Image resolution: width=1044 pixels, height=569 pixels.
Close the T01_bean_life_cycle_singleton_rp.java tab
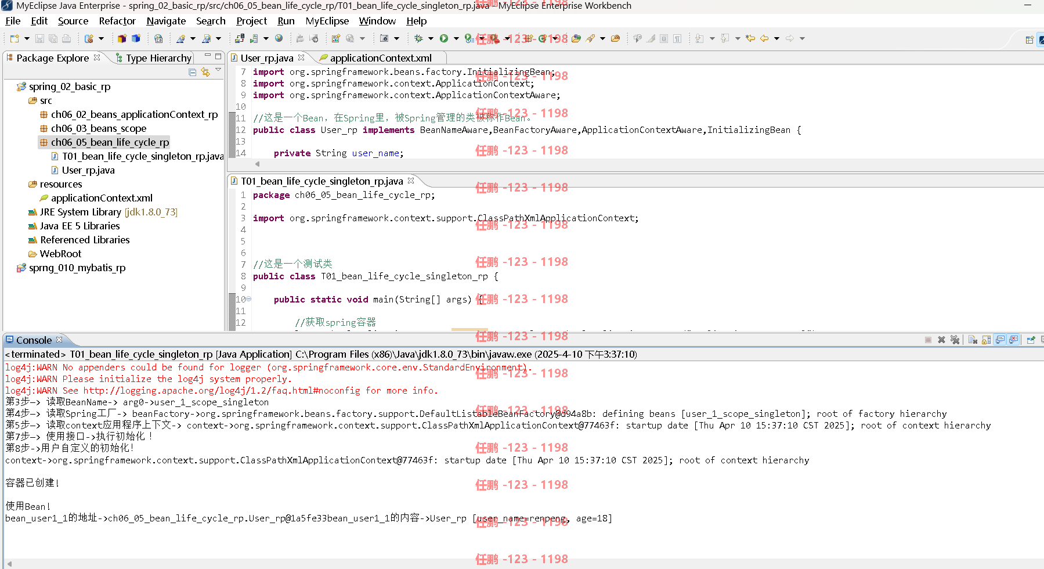[x=411, y=181]
